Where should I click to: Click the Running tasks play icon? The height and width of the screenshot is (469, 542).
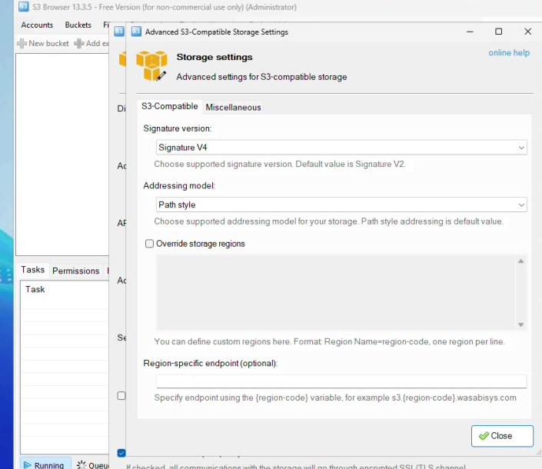click(x=28, y=465)
